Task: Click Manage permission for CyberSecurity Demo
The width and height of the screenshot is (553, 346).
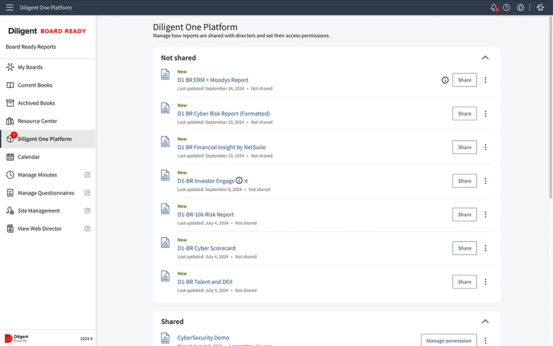Action: click(x=449, y=341)
